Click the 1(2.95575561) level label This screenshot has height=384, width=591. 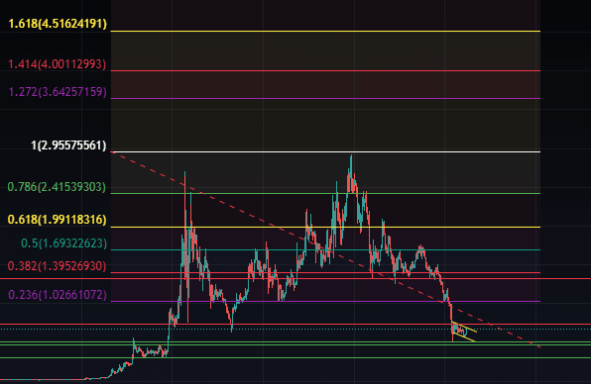[x=68, y=145]
